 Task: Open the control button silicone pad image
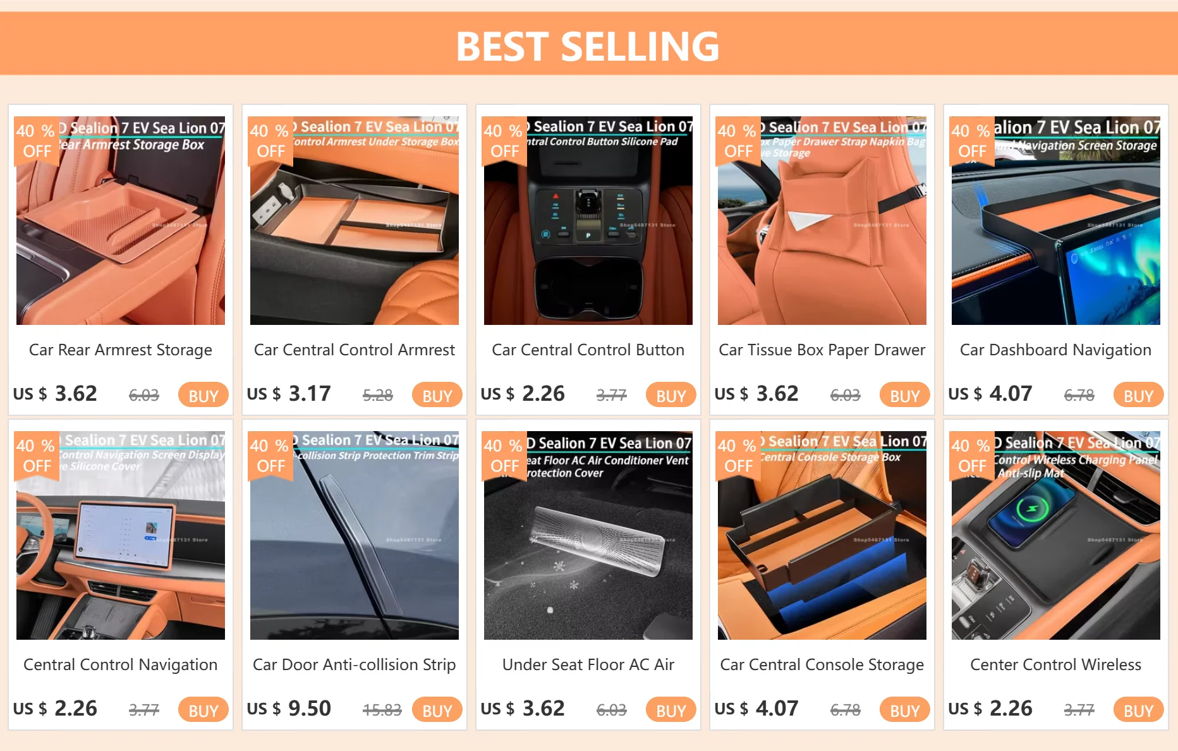(588, 220)
